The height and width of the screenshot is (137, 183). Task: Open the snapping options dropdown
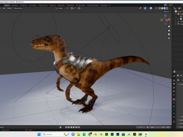[75, 8]
